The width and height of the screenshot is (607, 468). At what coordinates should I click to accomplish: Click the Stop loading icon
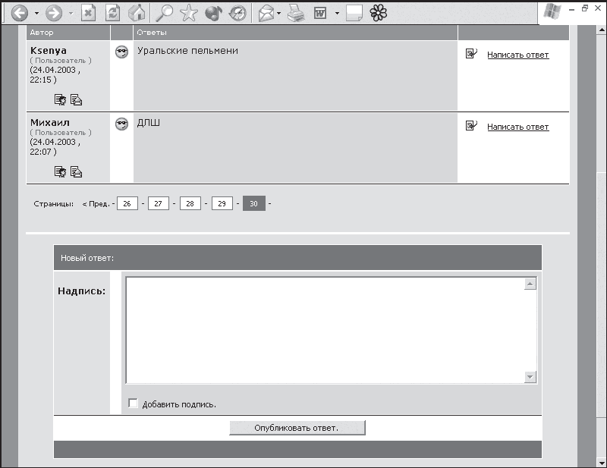88,14
